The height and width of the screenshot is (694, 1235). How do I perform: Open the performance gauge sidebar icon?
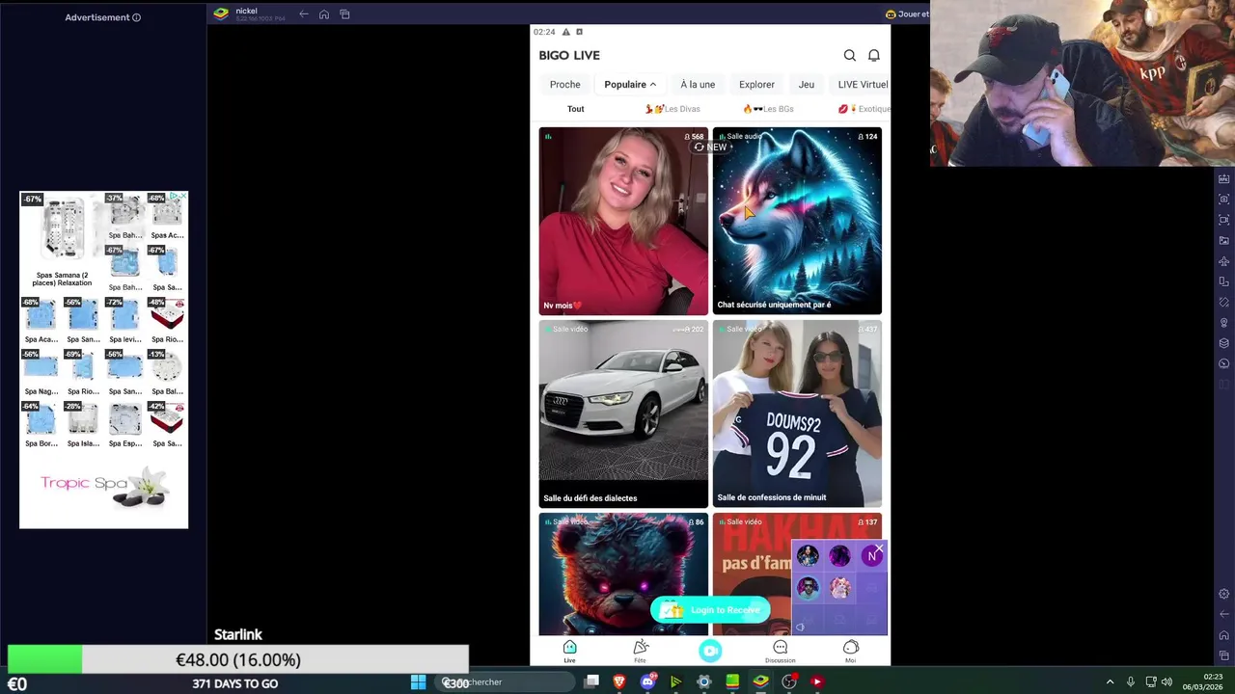click(x=1224, y=363)
